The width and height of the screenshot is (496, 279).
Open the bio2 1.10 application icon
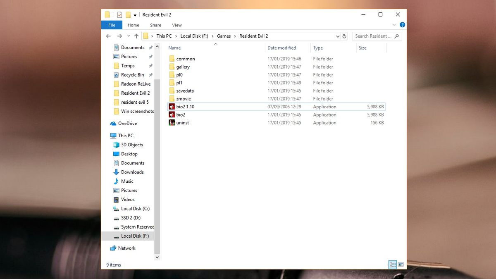(x=172, y=107)
